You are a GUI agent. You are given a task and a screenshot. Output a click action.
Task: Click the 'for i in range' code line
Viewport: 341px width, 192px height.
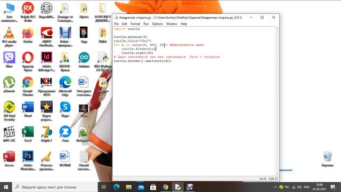[159, 45]
